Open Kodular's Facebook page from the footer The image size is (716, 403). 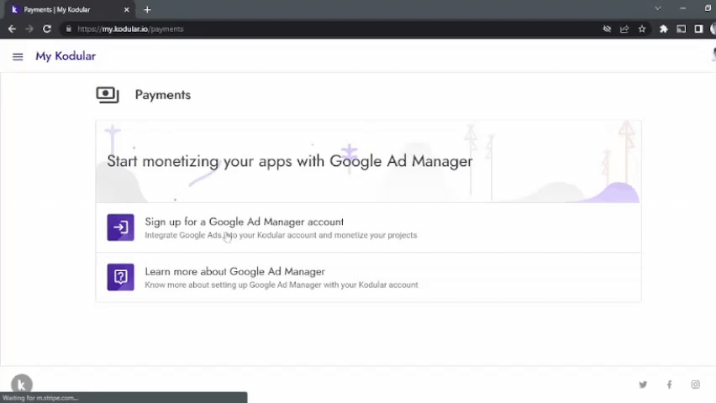click(x=669, y=385)
